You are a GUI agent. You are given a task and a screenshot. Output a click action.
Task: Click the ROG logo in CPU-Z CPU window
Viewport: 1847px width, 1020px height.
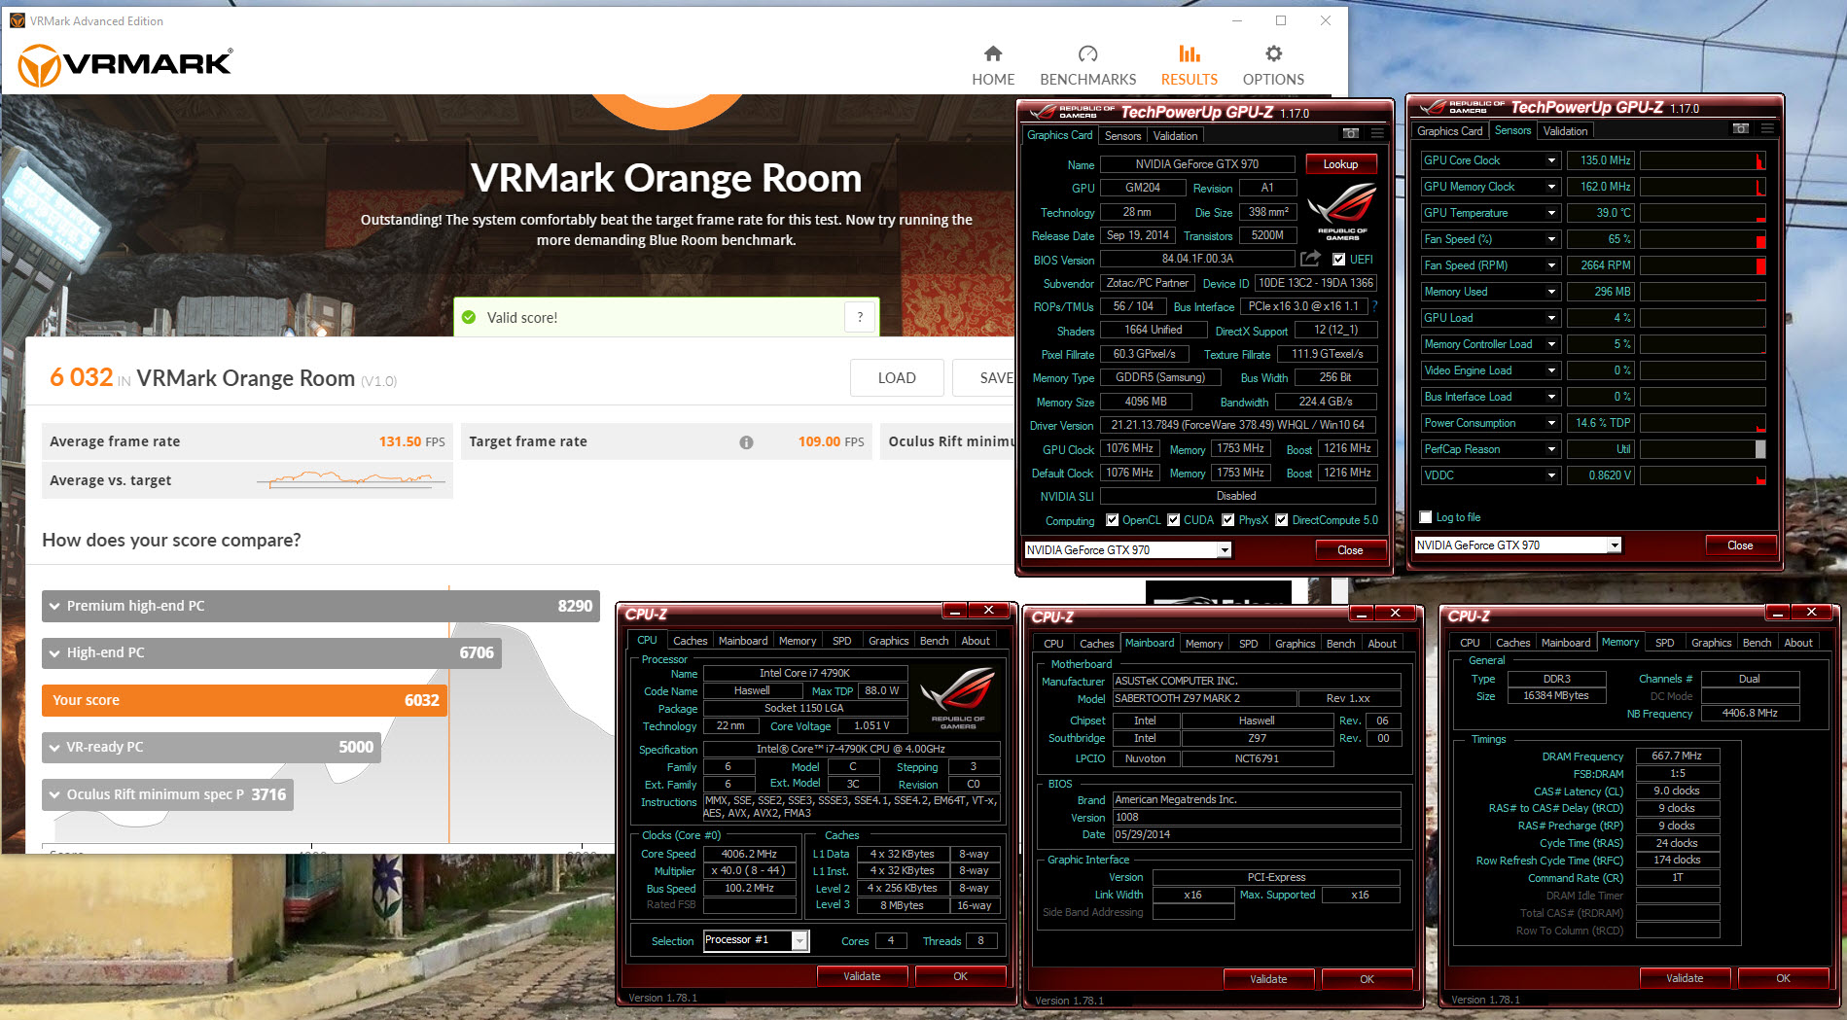[958, 698]
